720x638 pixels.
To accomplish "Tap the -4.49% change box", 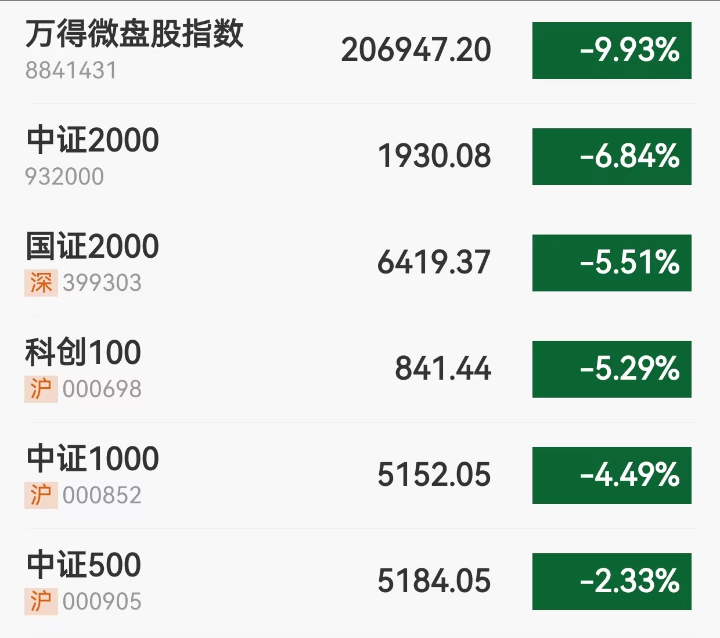I will coord(611,475).
